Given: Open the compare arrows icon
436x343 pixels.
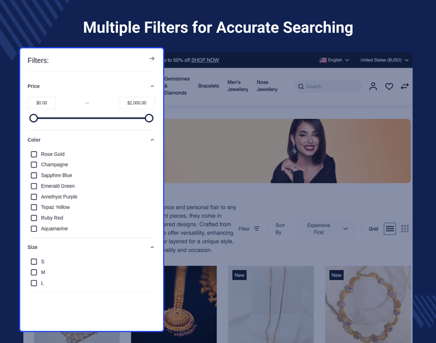Looking at the screenshot, I should coord(404,86).
